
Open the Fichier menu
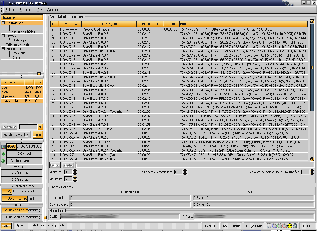(10, 10)
